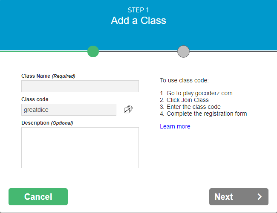Click the Add a Class heading

138,20
